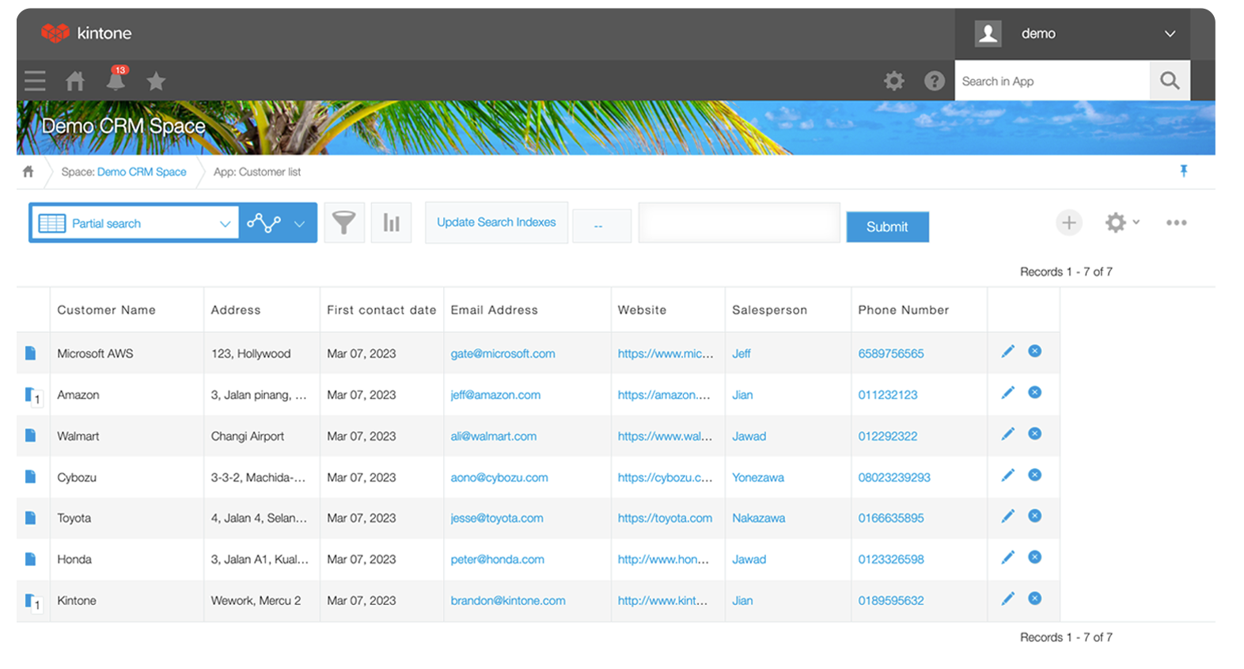This screenshot has width=1244, height=669.
Task: Delete the Toyota record
Action: coord(1034,515)
